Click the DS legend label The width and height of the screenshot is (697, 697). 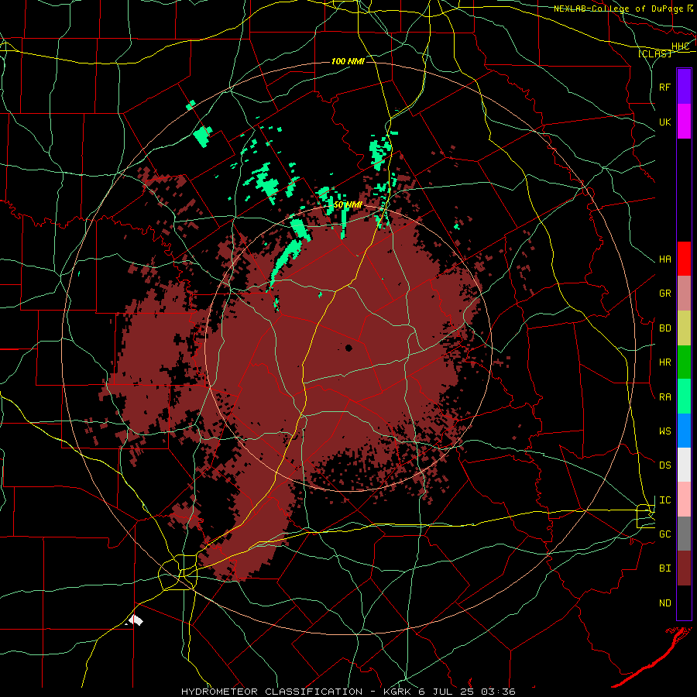pyautogui.click(x=664, y=465)
